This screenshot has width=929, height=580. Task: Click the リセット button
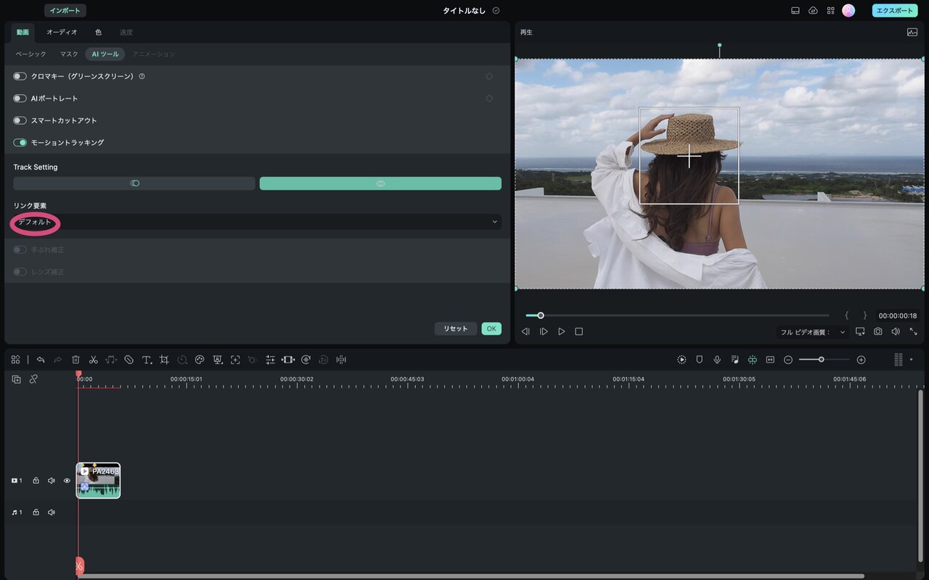456,328
